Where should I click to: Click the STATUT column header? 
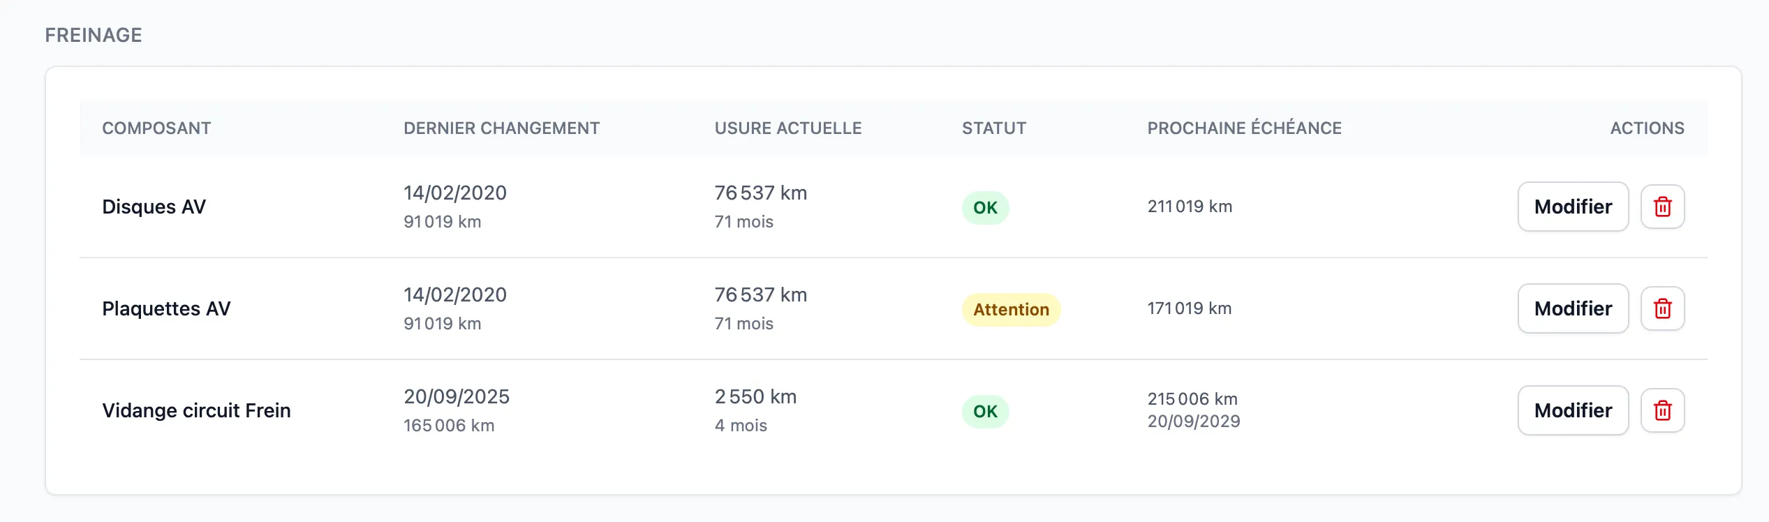[993, 128]
